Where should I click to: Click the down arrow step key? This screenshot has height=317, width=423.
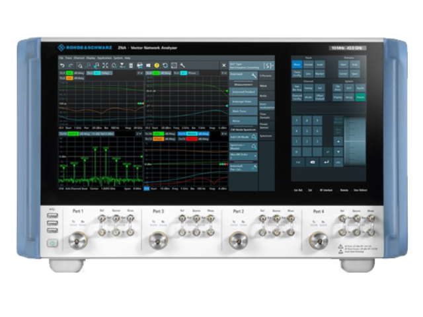point(338,152)
